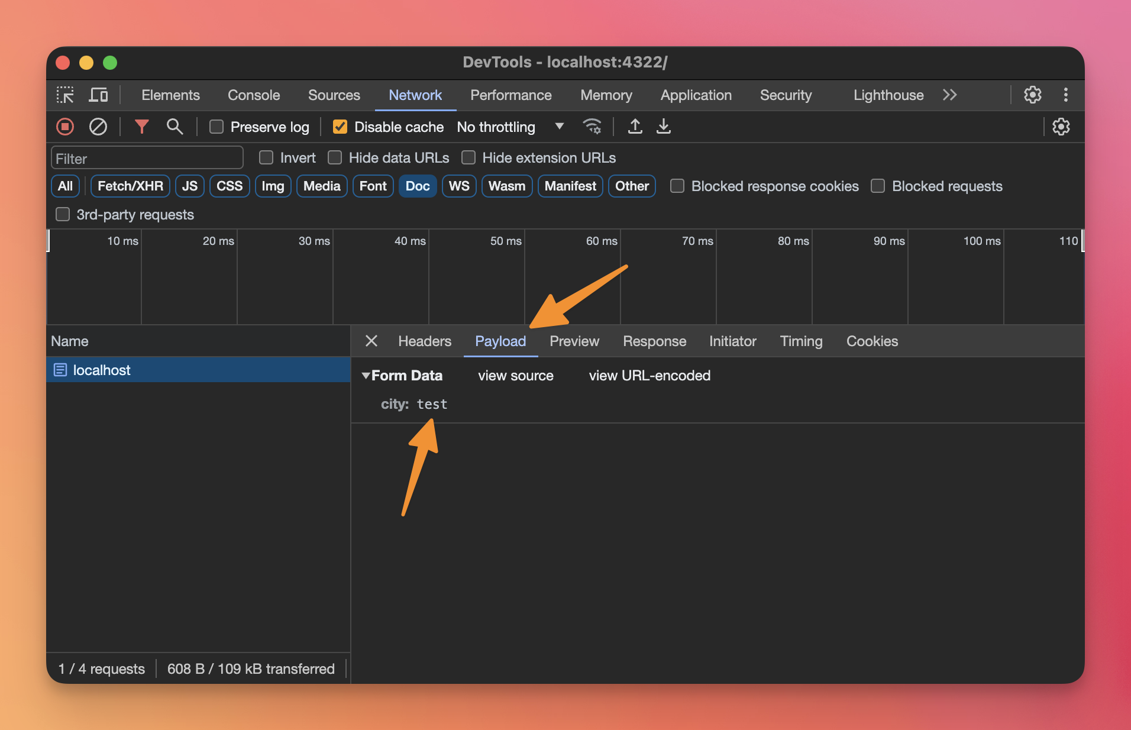Screen dimensions: 1131x730
Task: Click the inspect element selector icon
Action: tap(65, 95)
